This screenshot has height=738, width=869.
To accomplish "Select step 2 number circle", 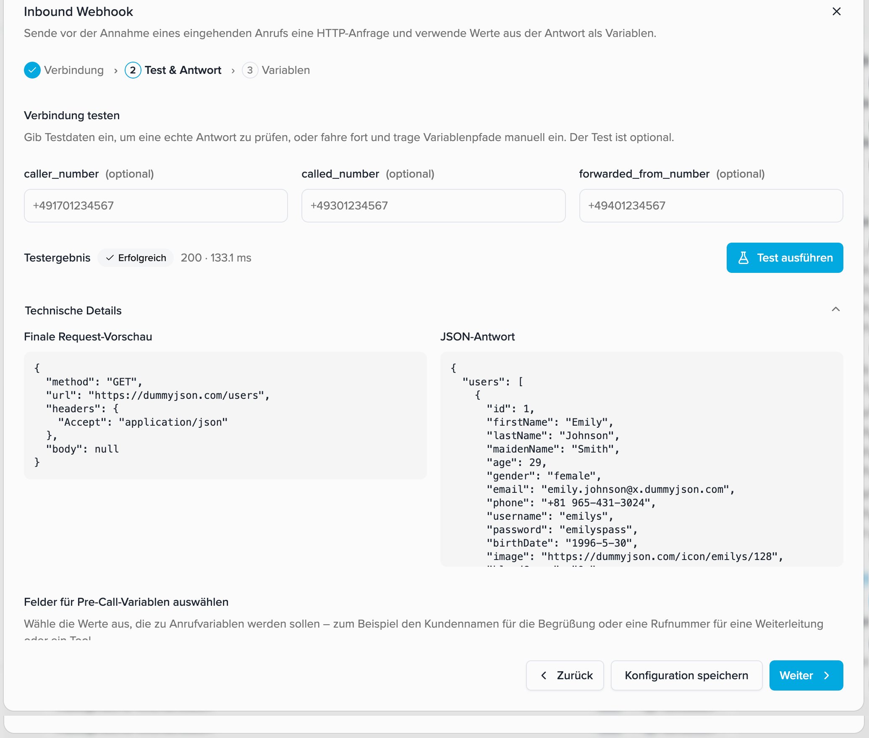I will (x=133, y=70).
